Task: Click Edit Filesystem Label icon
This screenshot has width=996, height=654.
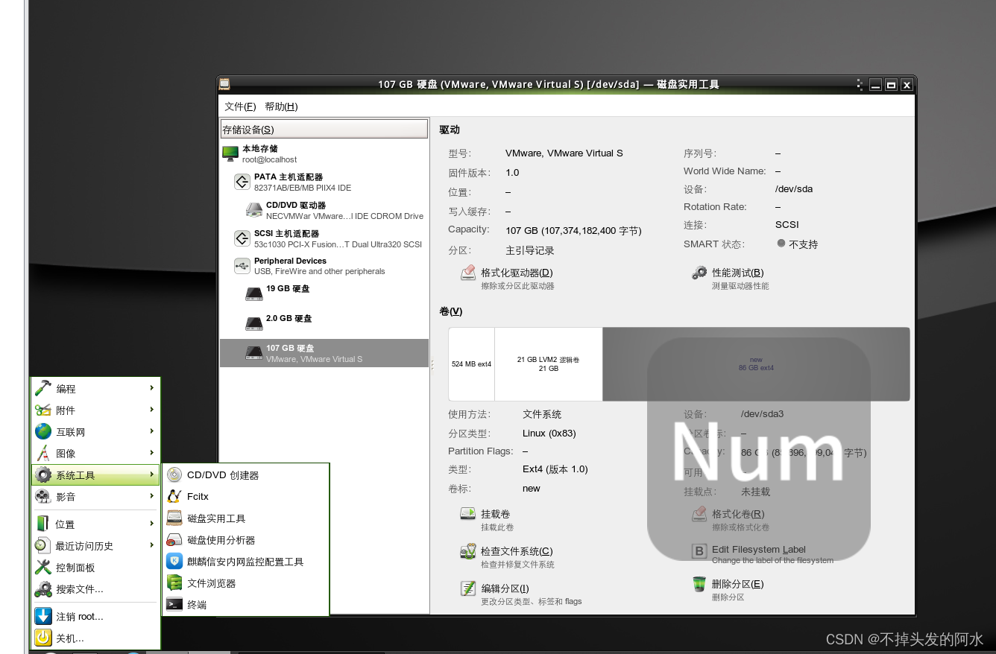Action: point(699,551)
